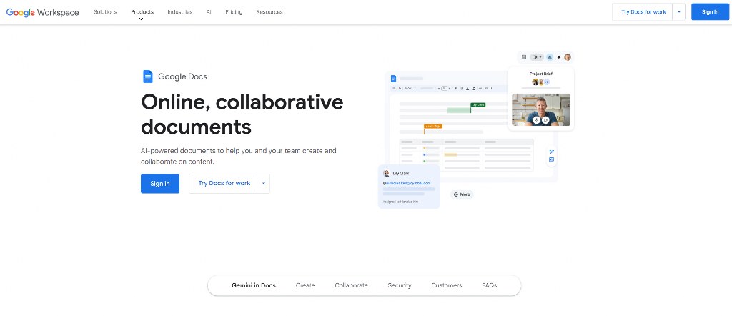Click the user profile avatar in illustration toolbar

coord(568,57)
